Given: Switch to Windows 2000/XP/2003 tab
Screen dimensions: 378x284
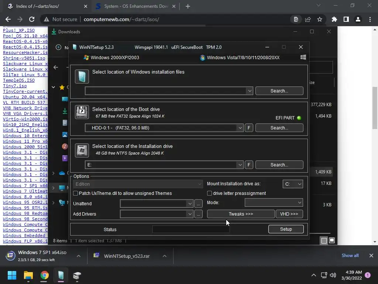Looking at the screenshot, I should (111, 57).
